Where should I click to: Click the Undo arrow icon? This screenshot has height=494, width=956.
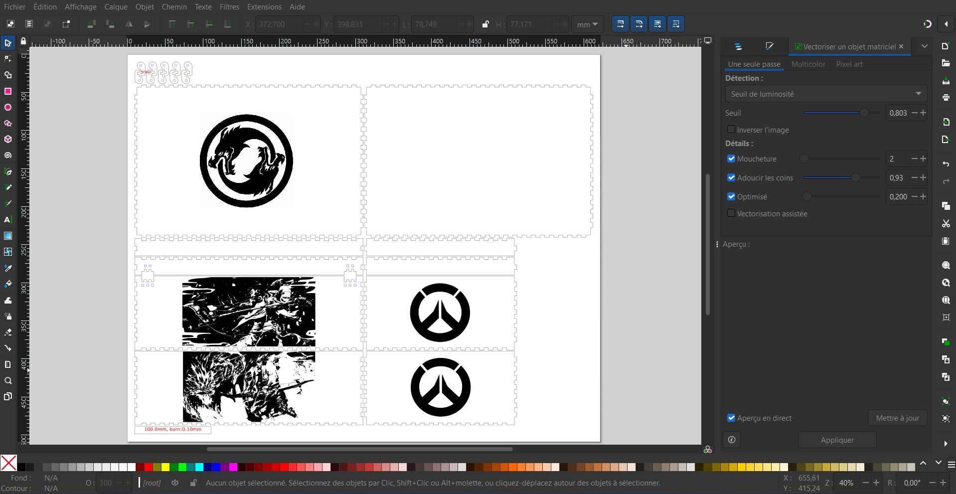[946, 164]
